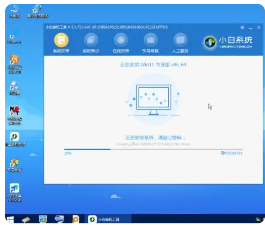Click the 25% progress label
The image size is (265, 225).
point(68,153)
